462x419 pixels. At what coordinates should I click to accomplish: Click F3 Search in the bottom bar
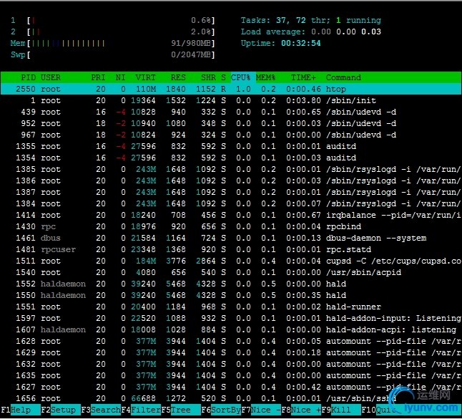coord(101,410)
